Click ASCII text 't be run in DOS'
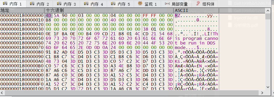The height and width of the screenshot is (97, 274). click(195, 43)
